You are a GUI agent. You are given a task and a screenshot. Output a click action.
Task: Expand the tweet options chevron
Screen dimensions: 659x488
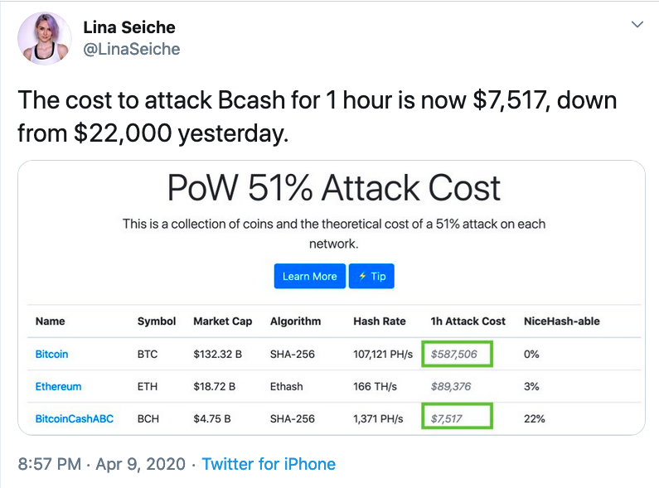point(637,24)
